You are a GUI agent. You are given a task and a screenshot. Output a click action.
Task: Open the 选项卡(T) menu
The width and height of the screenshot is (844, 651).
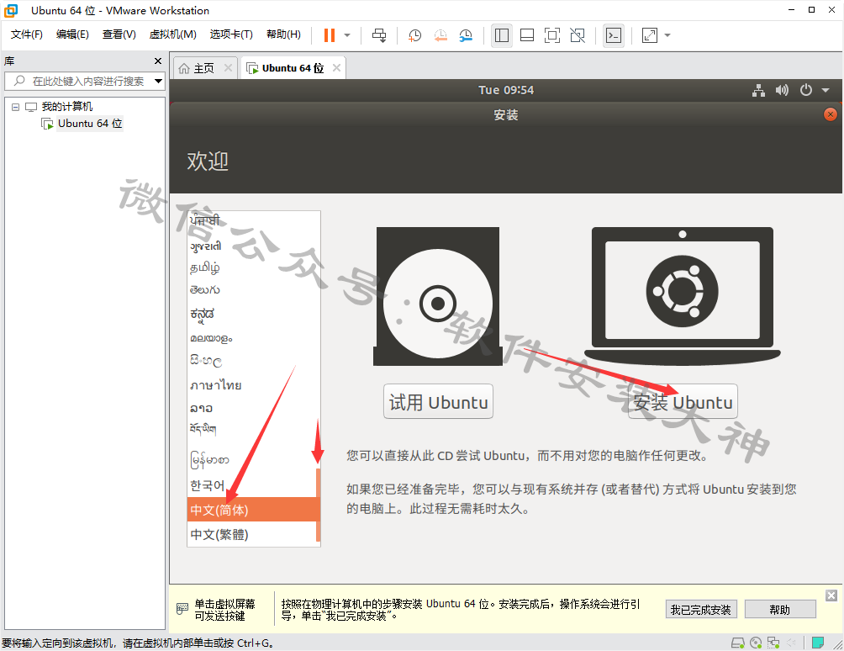click(x=231, y=34)
